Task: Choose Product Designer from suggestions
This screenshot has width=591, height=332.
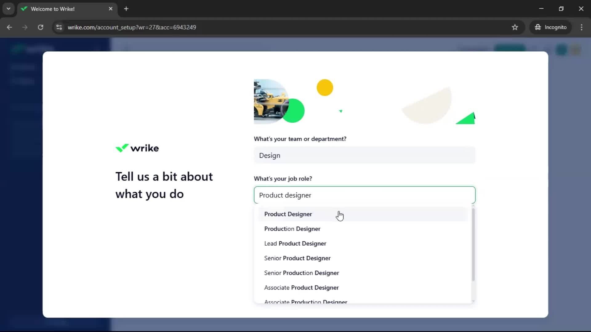Action: pos(363,214)
